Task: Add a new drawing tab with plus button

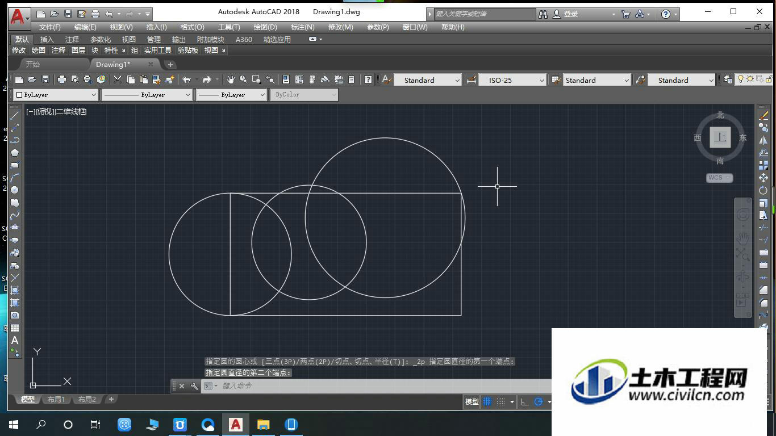Action: 170,64
